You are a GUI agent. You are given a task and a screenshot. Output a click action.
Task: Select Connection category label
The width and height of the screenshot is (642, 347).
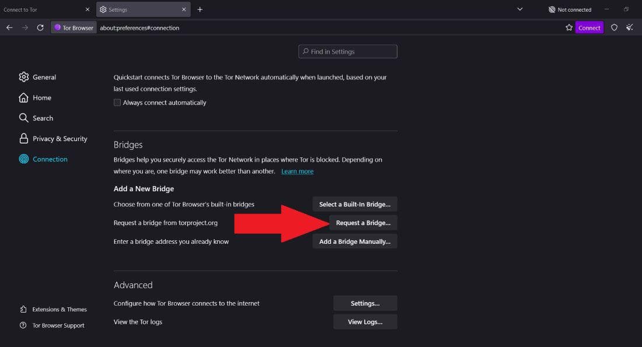(x=50, y=159)
